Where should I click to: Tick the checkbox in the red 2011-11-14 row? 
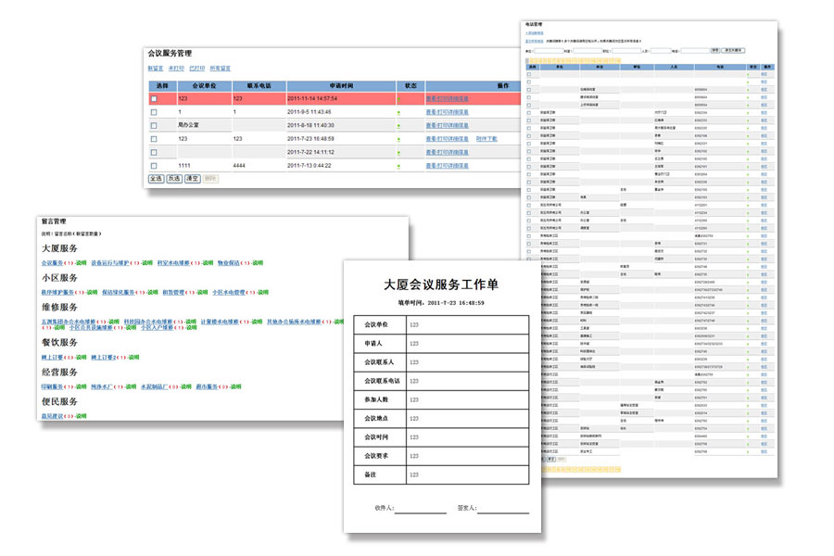(154, 98)
